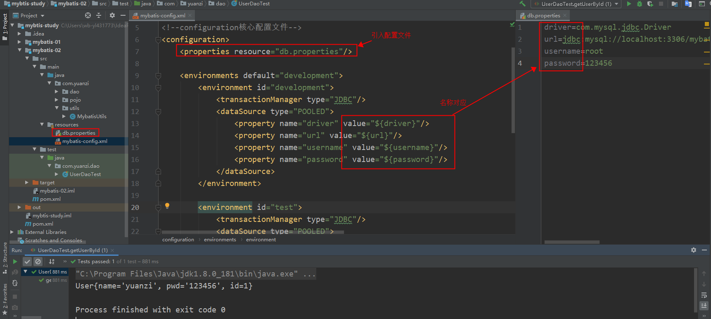Viewport: 711px width, 319px height.
Task: Open the Google Translate plugin icon
Action: pos(688,4)
